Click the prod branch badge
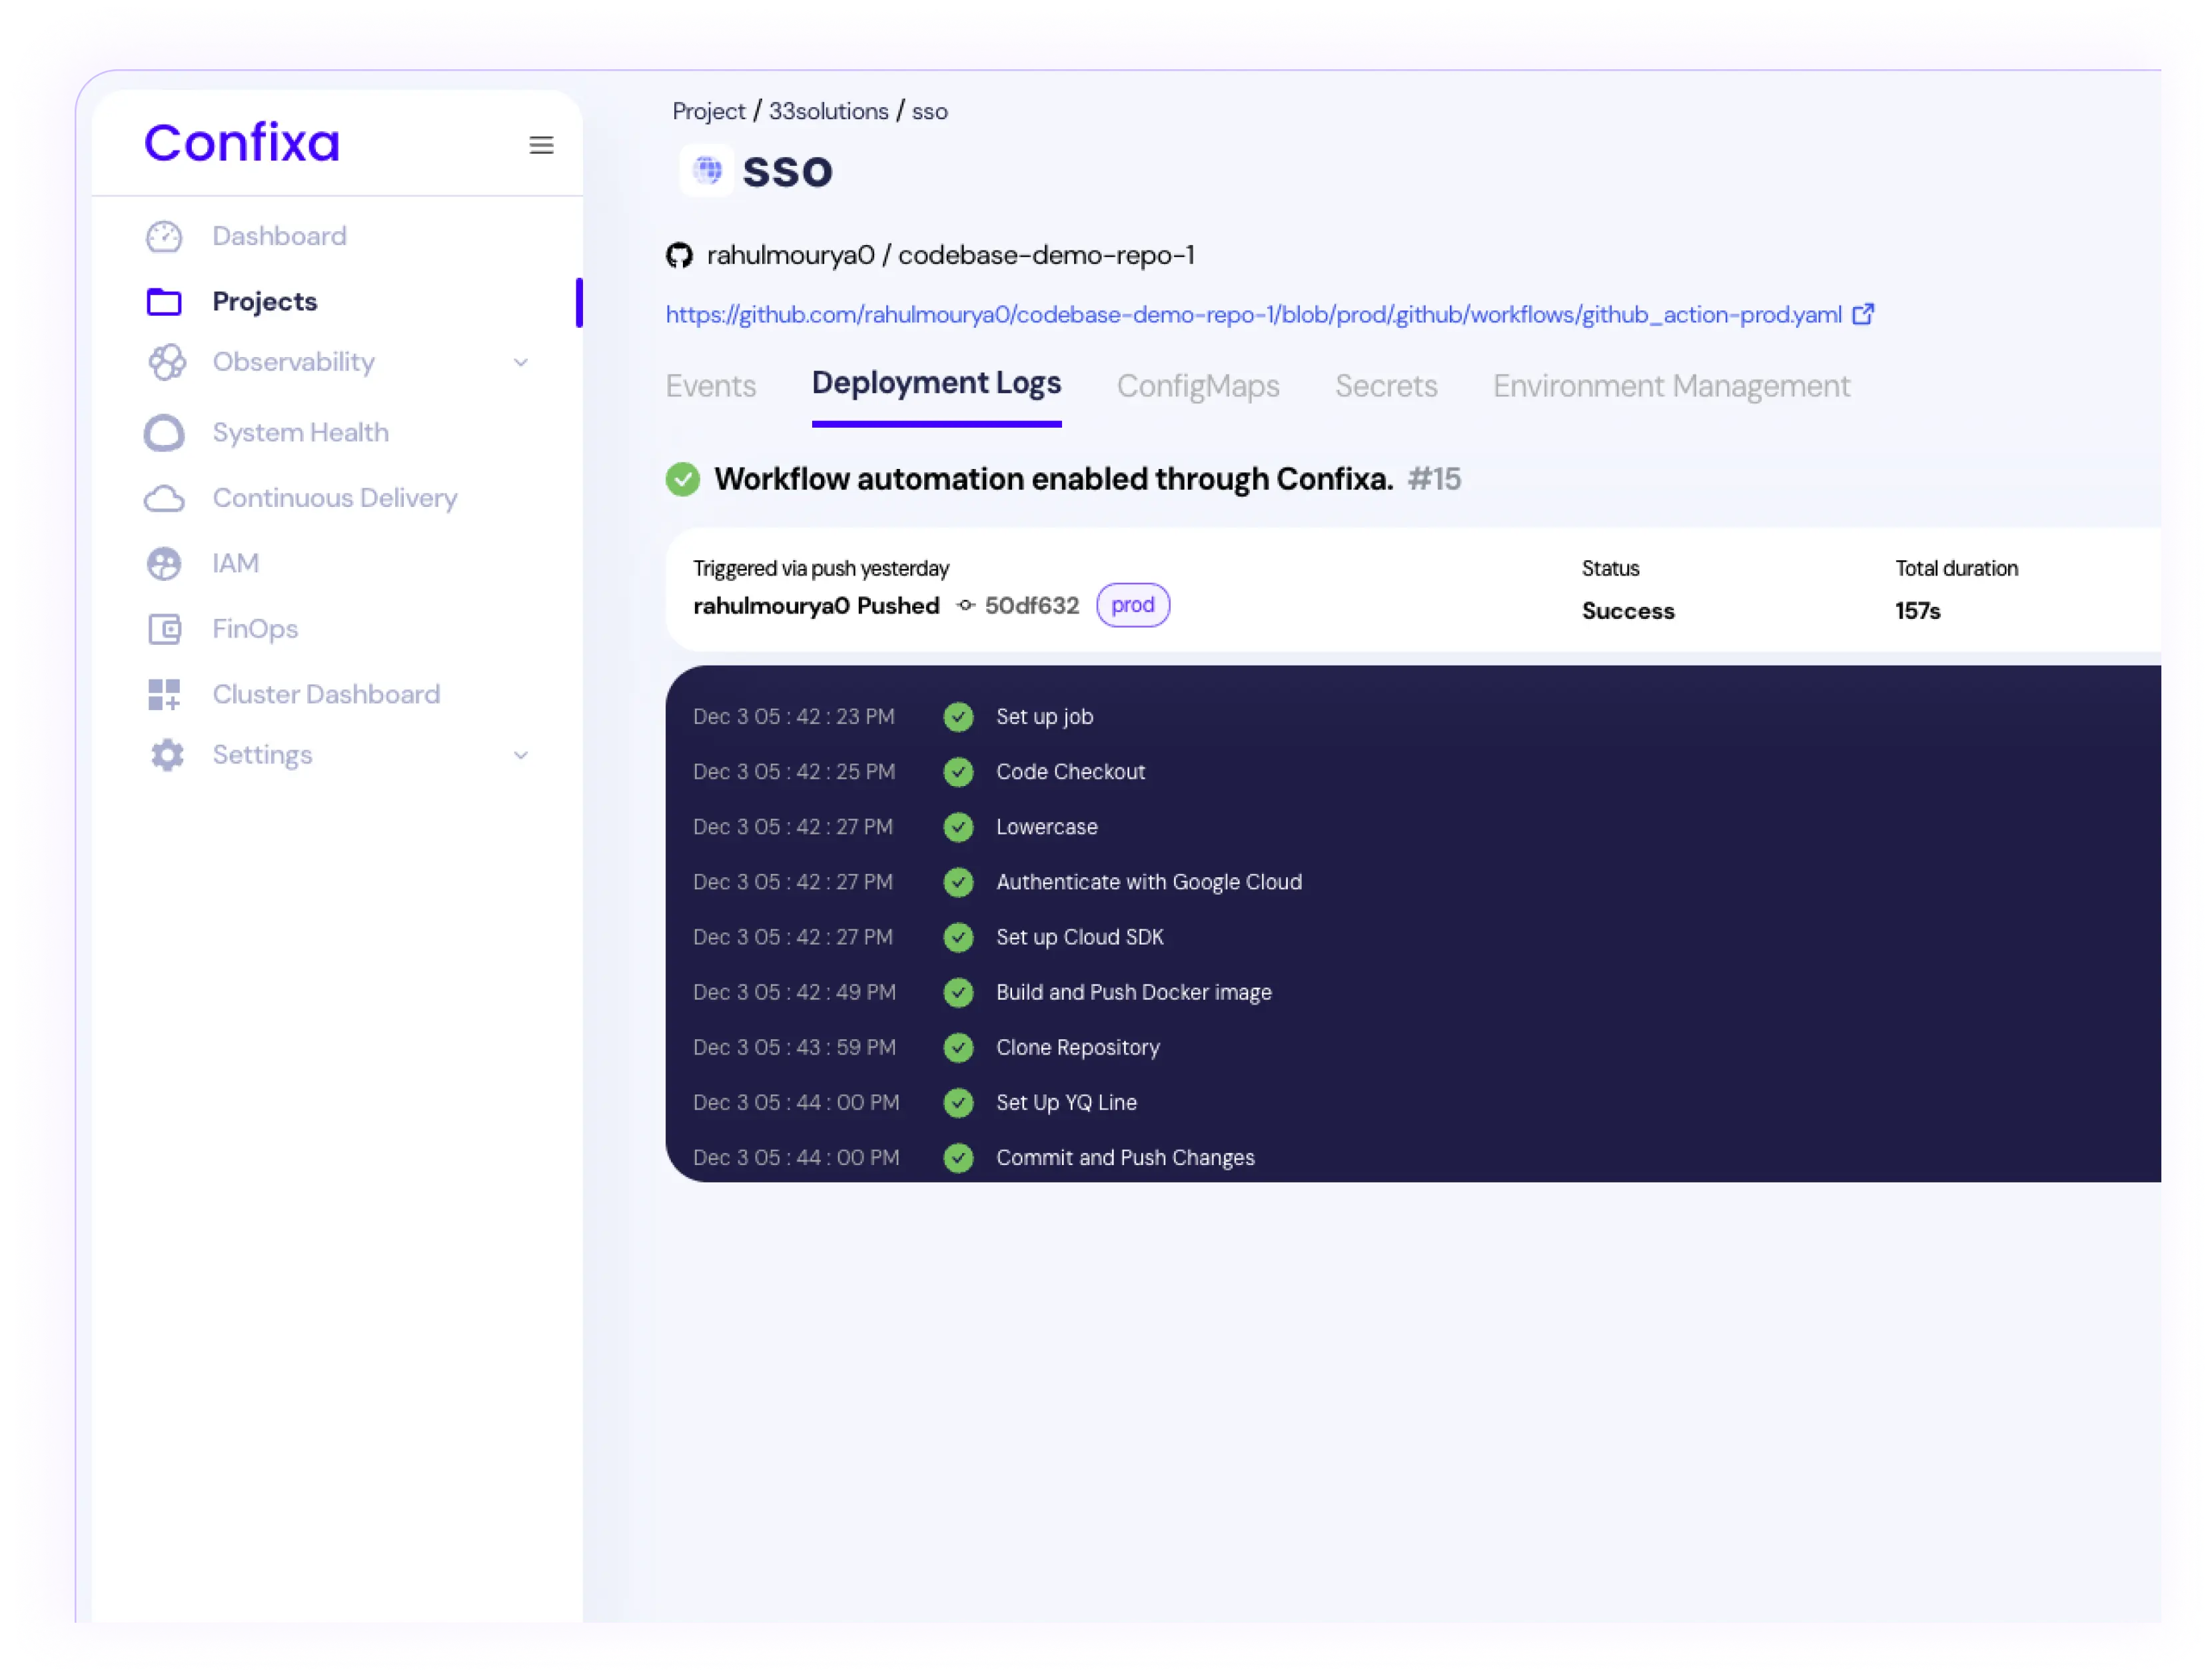The height and width of the screenshot is (1678, 2212). [x=1132, y=605]
